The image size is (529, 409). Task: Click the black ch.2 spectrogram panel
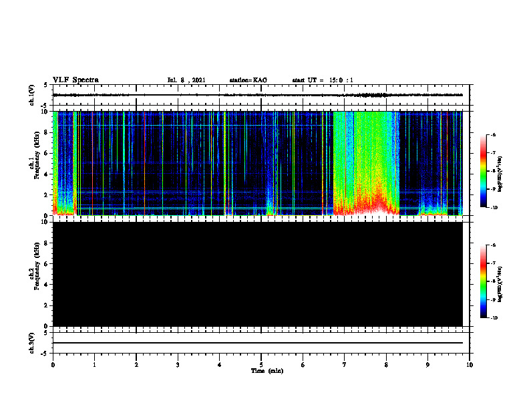point(258,274)
